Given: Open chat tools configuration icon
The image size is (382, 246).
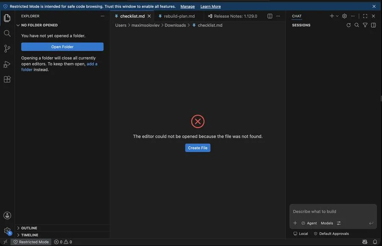Looking at the screenshot, I should coord(339,223).
